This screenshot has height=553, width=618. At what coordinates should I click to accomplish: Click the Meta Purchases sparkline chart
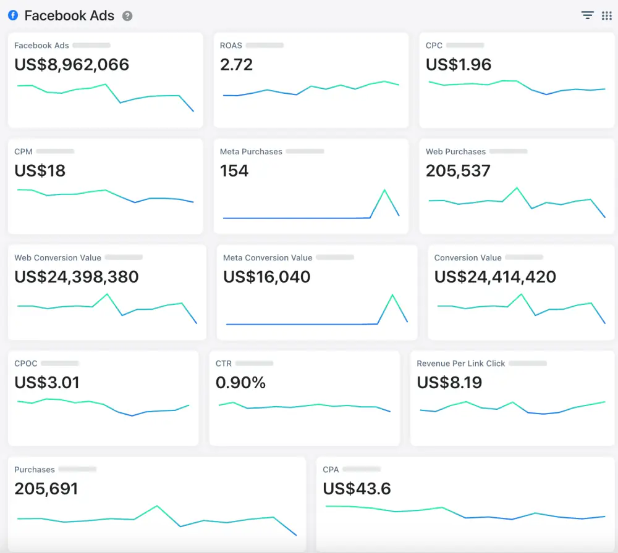point(311,204)
